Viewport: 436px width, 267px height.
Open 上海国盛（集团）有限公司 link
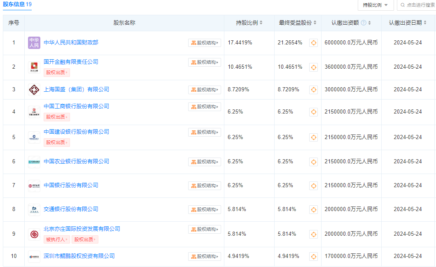tap(77, 89)
